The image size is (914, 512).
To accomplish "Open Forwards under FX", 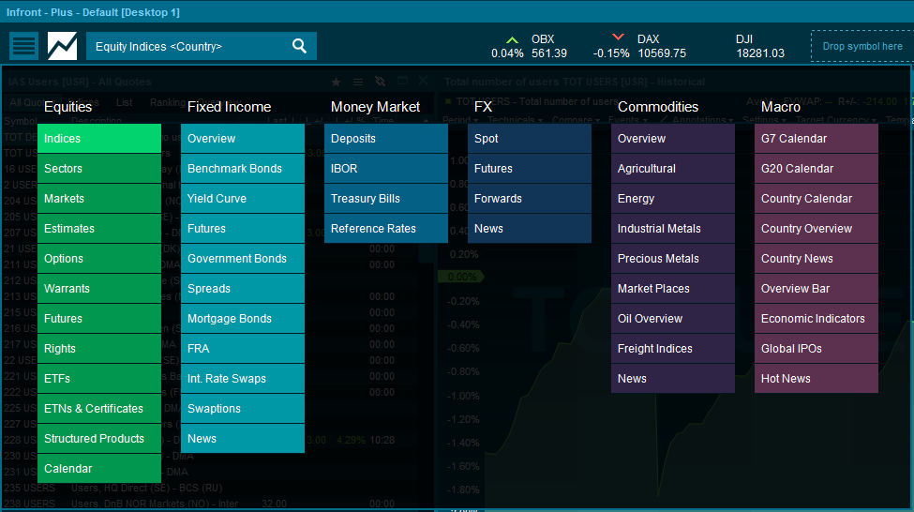I will [x=530, y=198].
